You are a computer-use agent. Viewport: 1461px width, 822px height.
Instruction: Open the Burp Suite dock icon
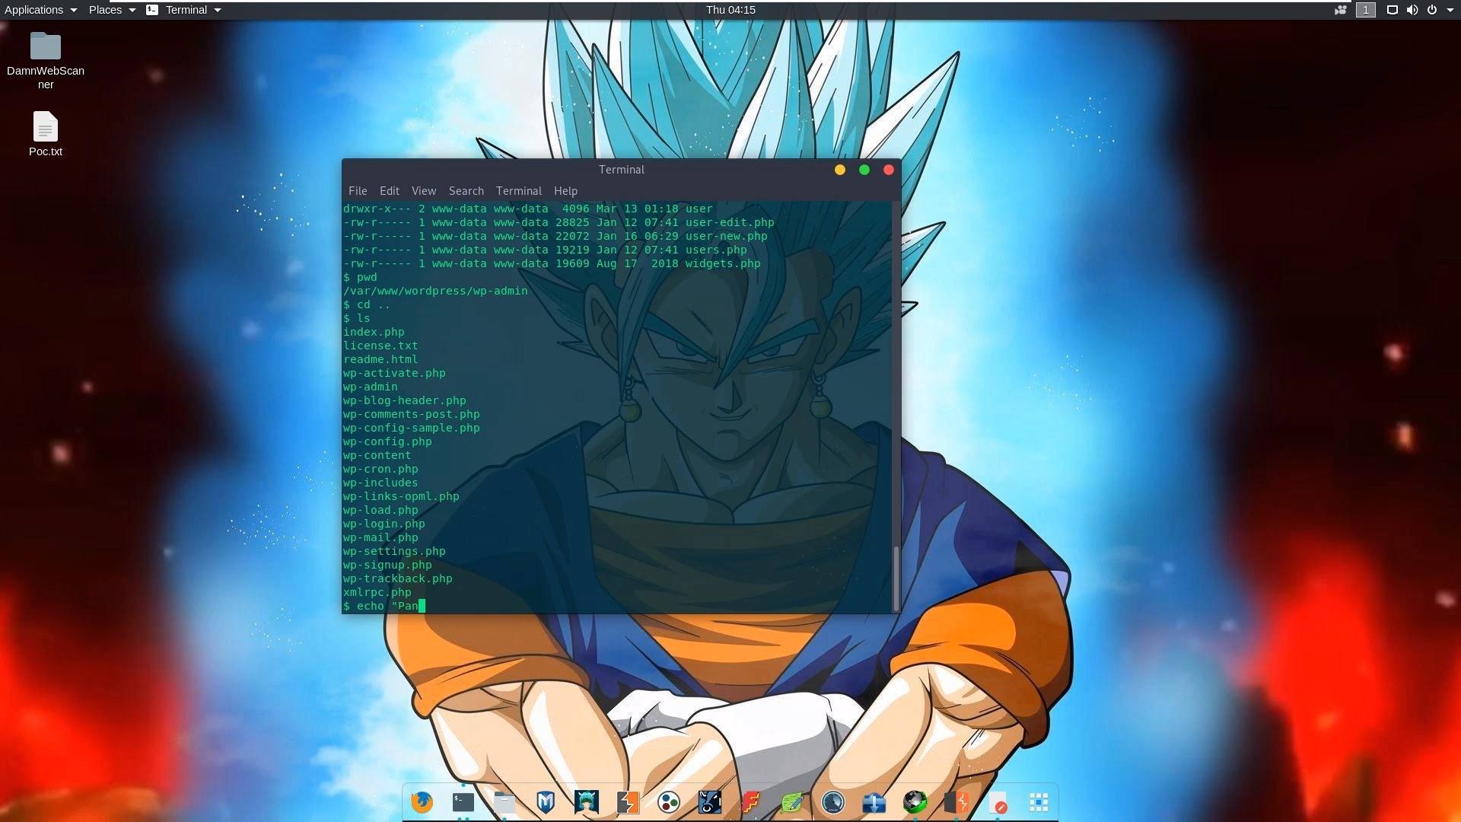click(x=627, y=801)
